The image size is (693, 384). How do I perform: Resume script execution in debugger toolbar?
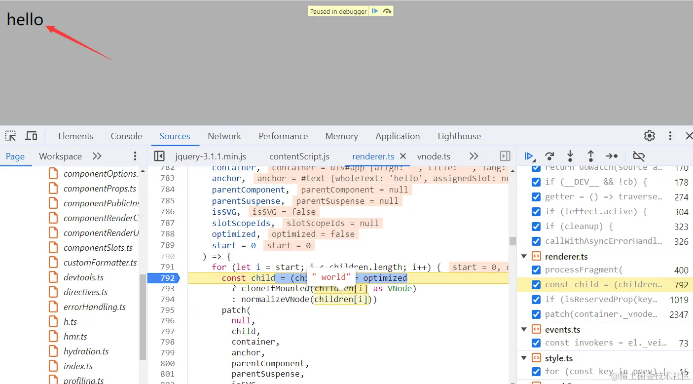coord(529,156)
